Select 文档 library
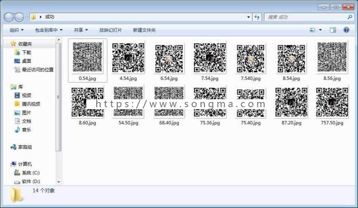The height and width of the screenshot is (208, 358). (27, 121)
